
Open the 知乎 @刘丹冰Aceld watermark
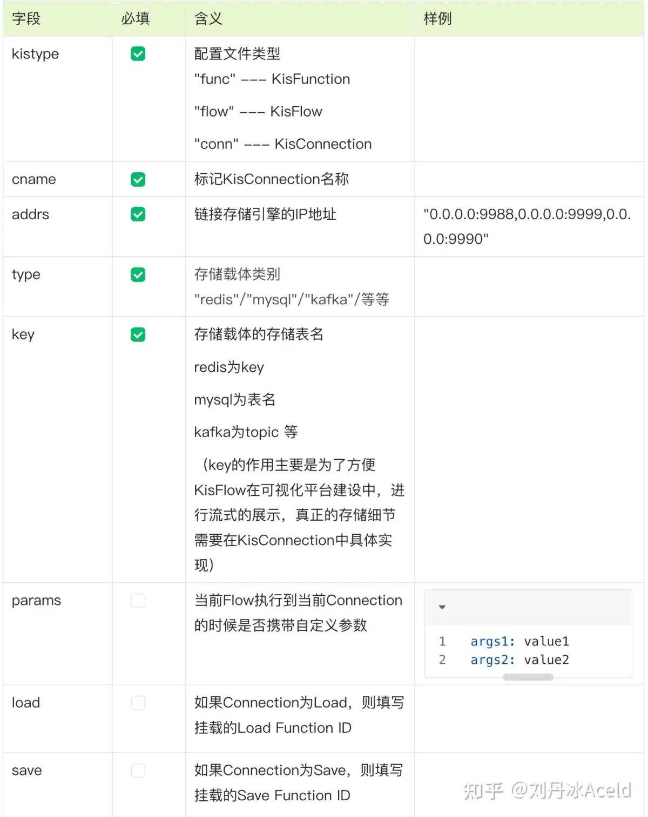click(x=547, y=791)
